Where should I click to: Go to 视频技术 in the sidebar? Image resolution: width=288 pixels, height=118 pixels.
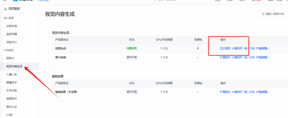coord(12,99)
